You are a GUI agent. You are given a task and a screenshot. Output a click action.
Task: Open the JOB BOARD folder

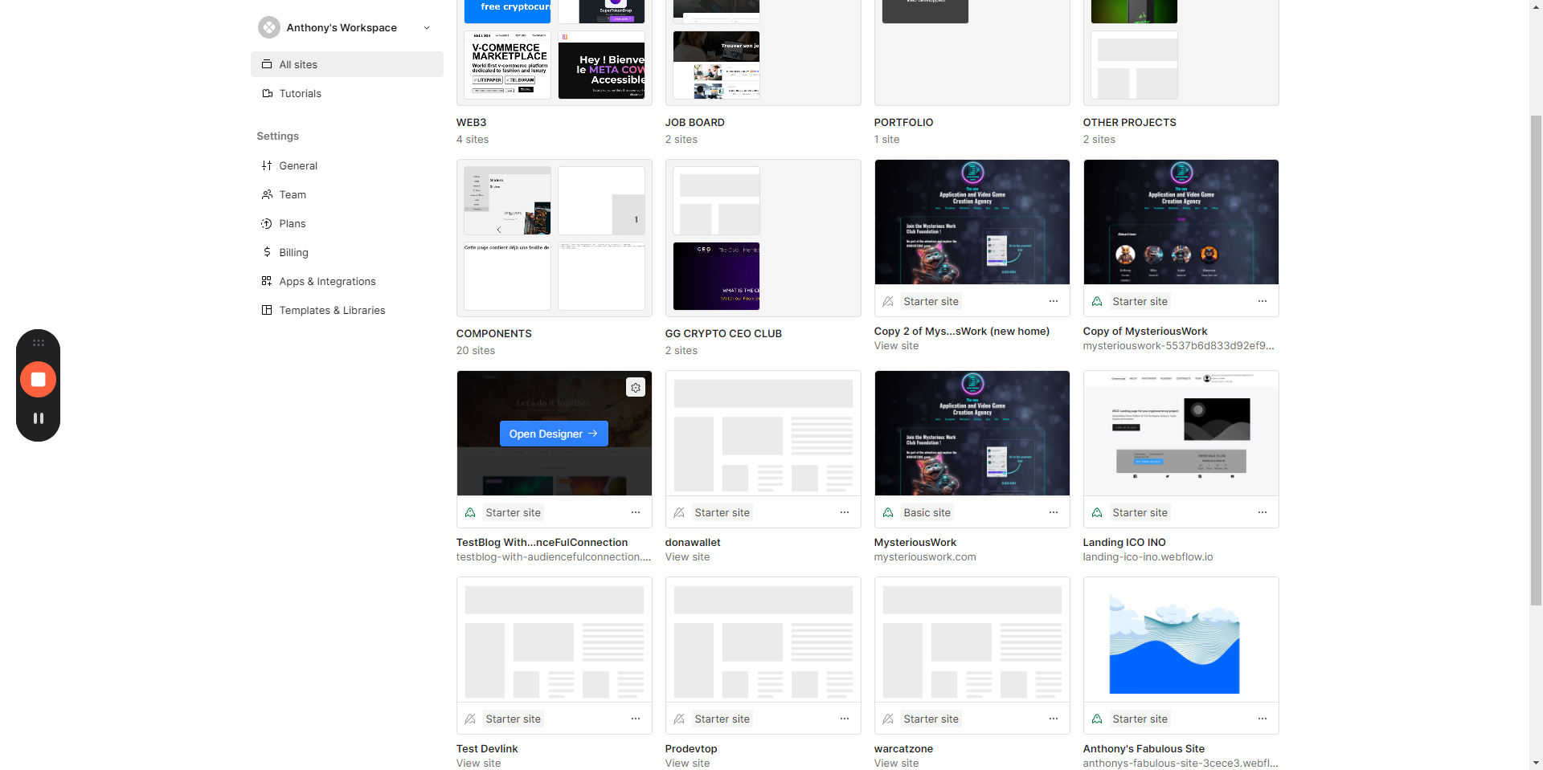pyautogui.click(x=763, y=52)
